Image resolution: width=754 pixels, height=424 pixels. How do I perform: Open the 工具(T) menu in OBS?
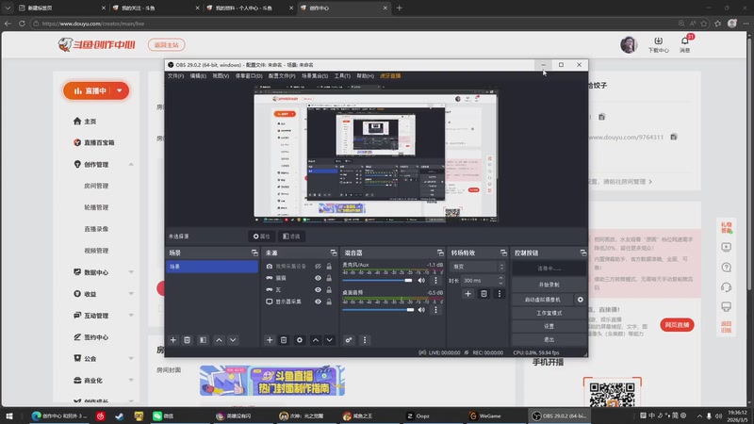tap(342, 76)
